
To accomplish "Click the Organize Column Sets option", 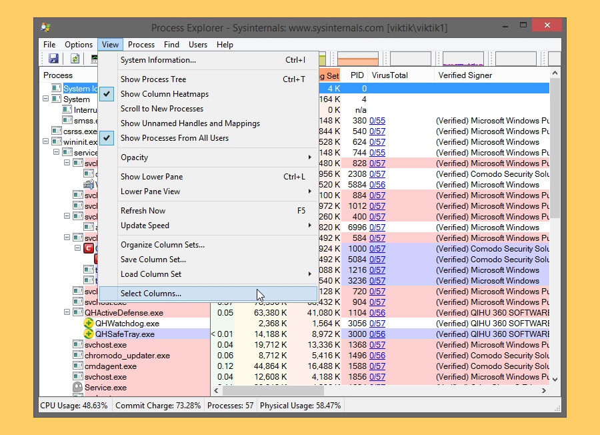I will tap(163, 246).
